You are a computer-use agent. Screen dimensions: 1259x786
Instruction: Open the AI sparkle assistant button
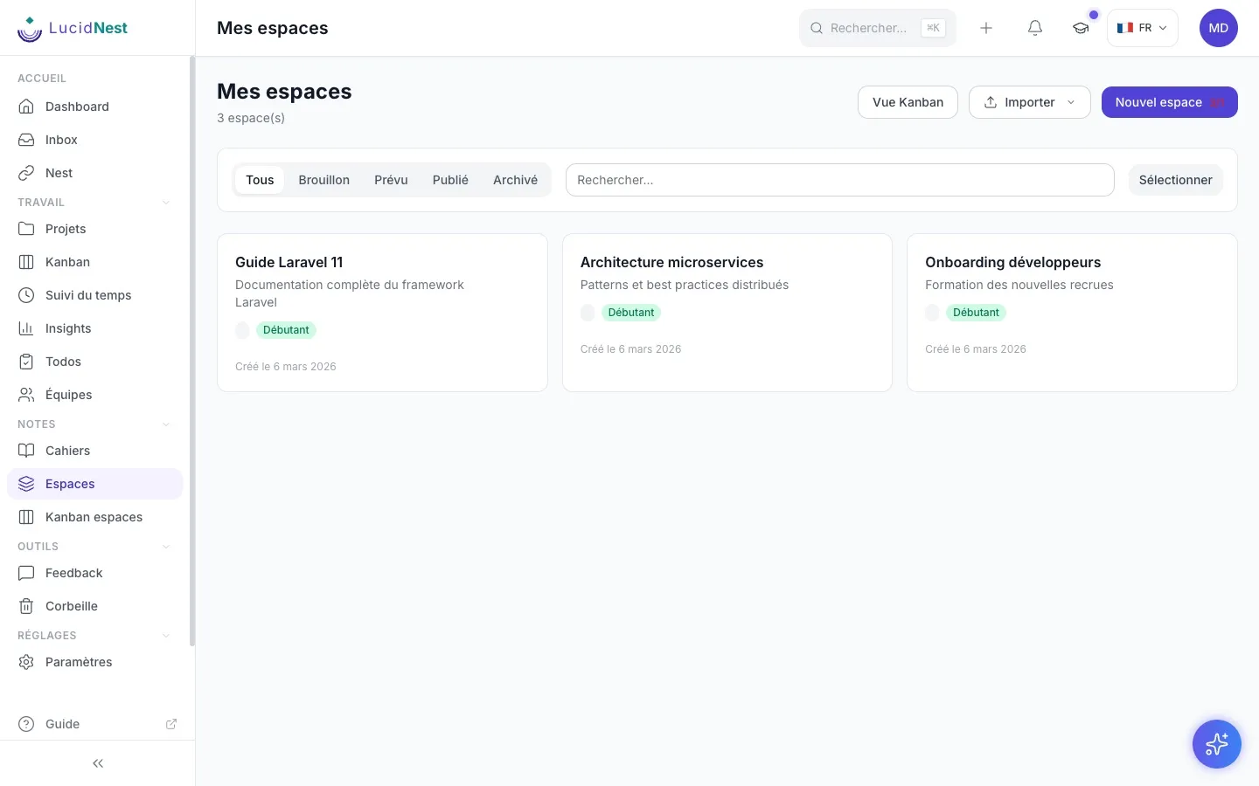pyautogui.click(x=1217, y=744)
